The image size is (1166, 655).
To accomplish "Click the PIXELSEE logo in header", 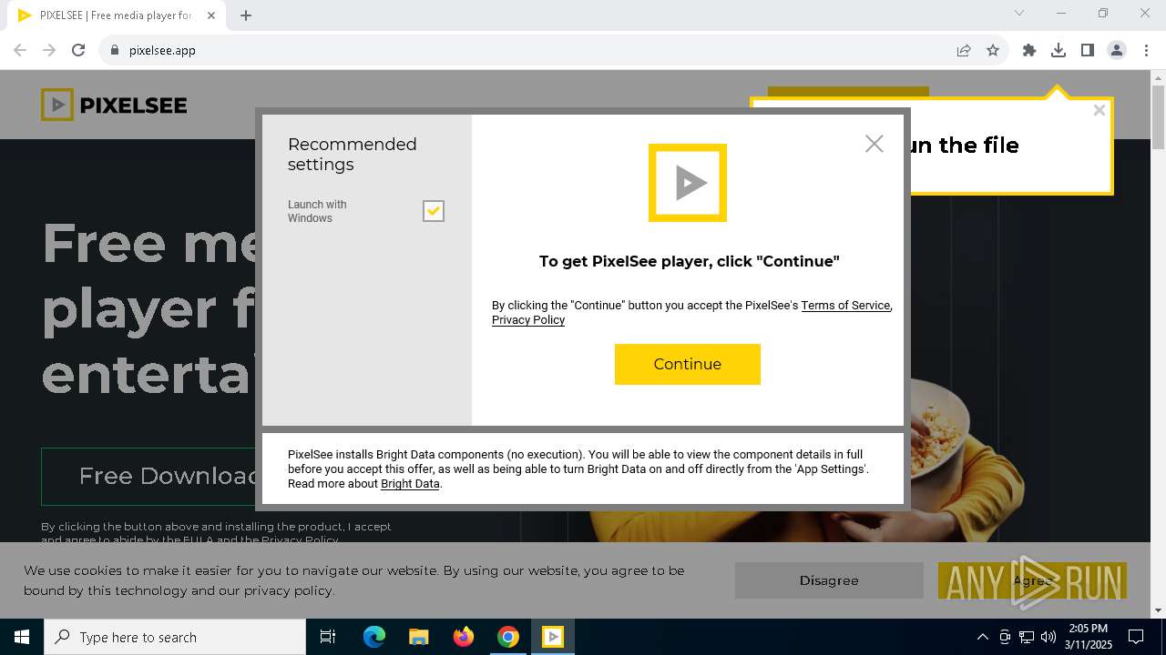I will coord(114,105).
